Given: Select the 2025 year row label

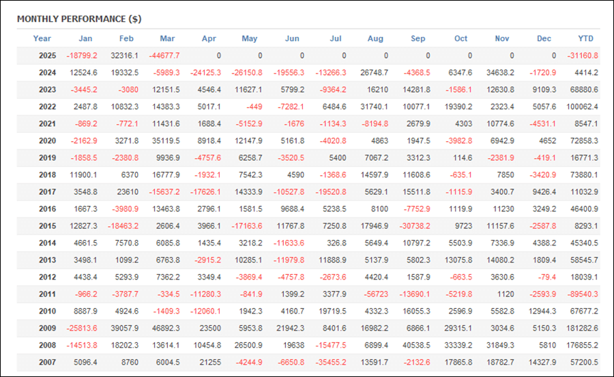Looking at the screenshot, I should [47, 56].
